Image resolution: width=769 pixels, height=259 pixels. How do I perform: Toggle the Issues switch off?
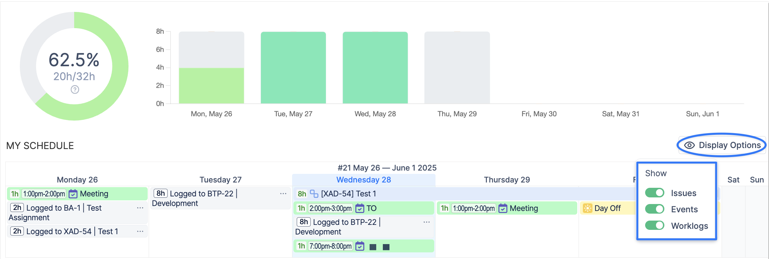(654, 193)
